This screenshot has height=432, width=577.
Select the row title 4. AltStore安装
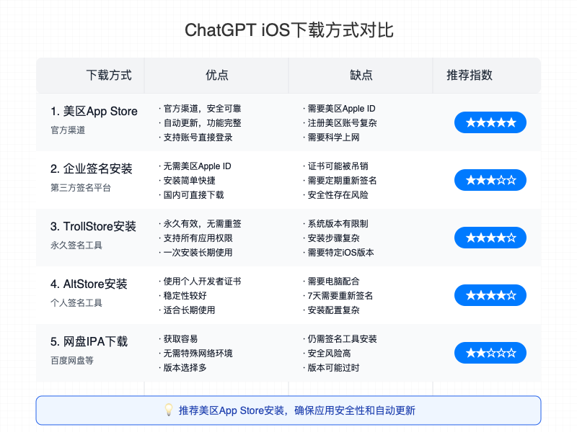89,284
